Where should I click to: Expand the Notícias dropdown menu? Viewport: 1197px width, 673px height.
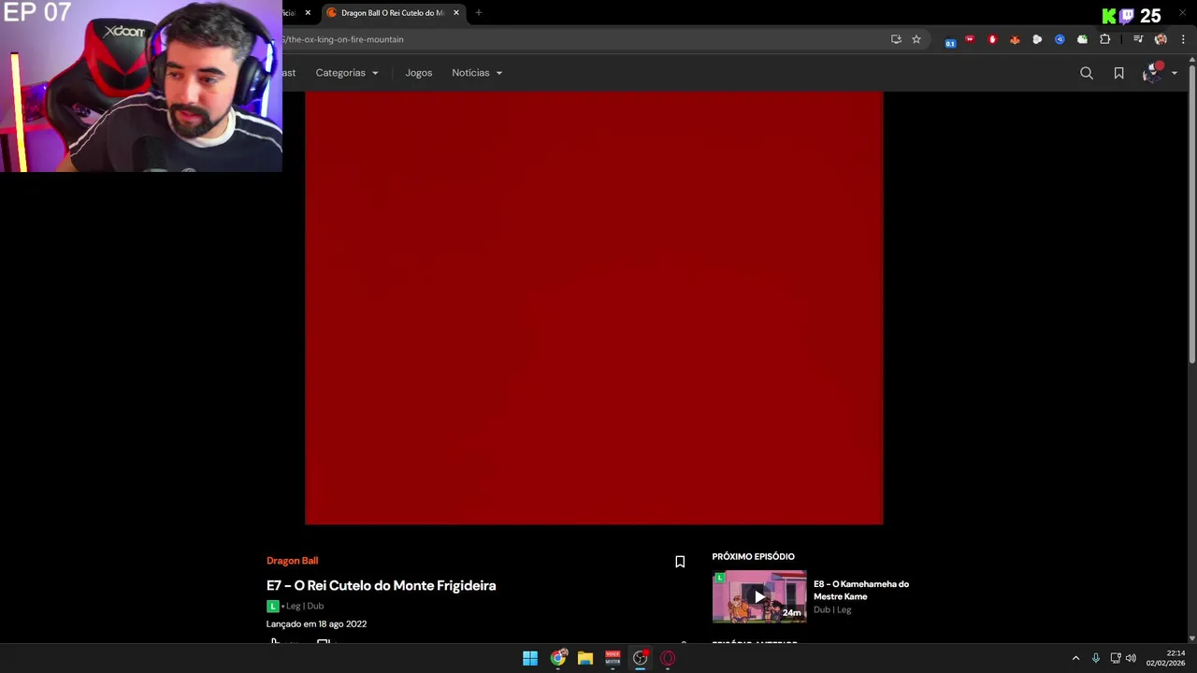click(477, 73)
